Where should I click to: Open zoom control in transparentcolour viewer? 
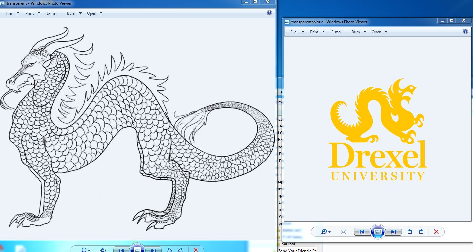(326, 232)
